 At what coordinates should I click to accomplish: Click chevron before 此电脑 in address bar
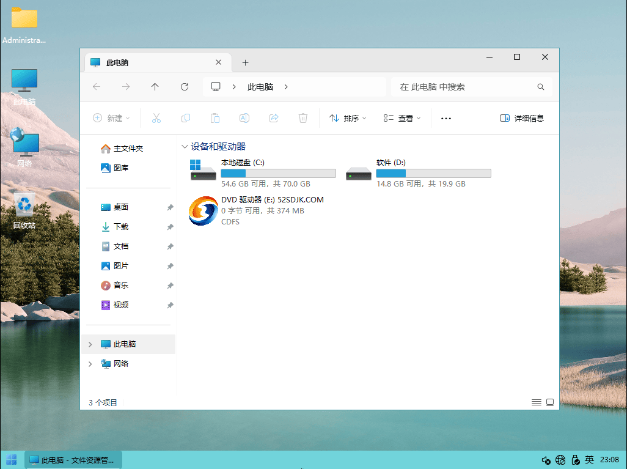(234, 87)
